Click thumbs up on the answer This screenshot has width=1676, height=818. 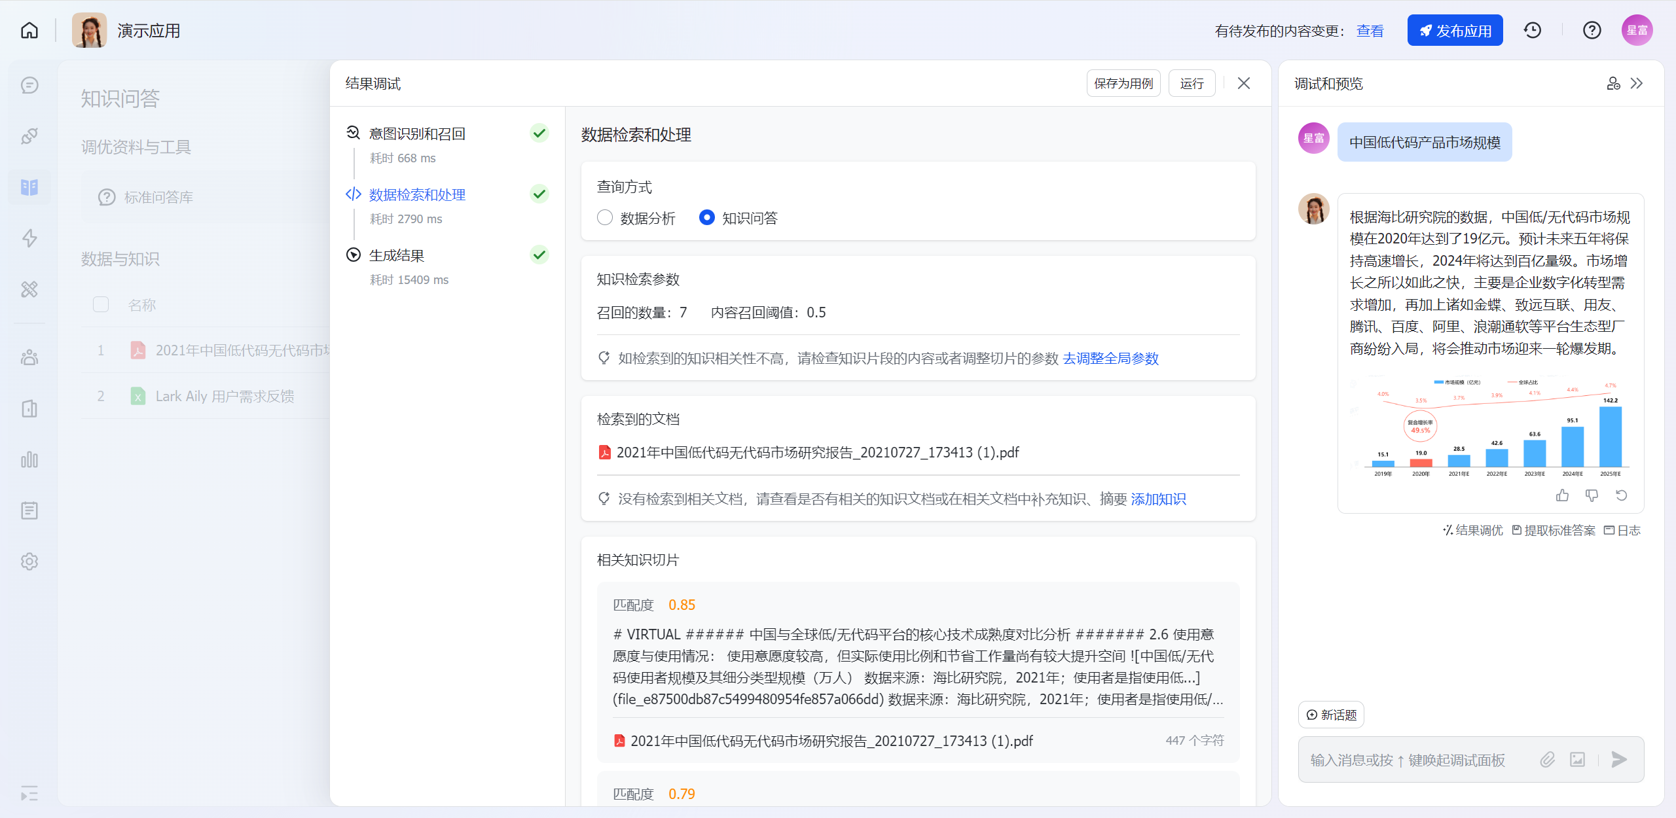pos(1562,495)
